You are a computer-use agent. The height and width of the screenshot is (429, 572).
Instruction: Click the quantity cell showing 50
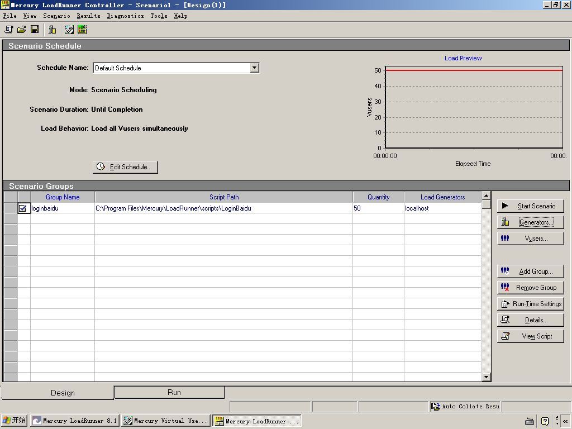[379, 208]
